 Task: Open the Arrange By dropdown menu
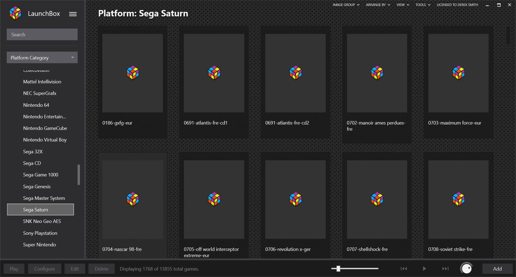point(378,5)
